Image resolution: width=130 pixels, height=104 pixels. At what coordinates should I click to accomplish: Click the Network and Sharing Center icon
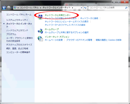(x=40, y=17)
